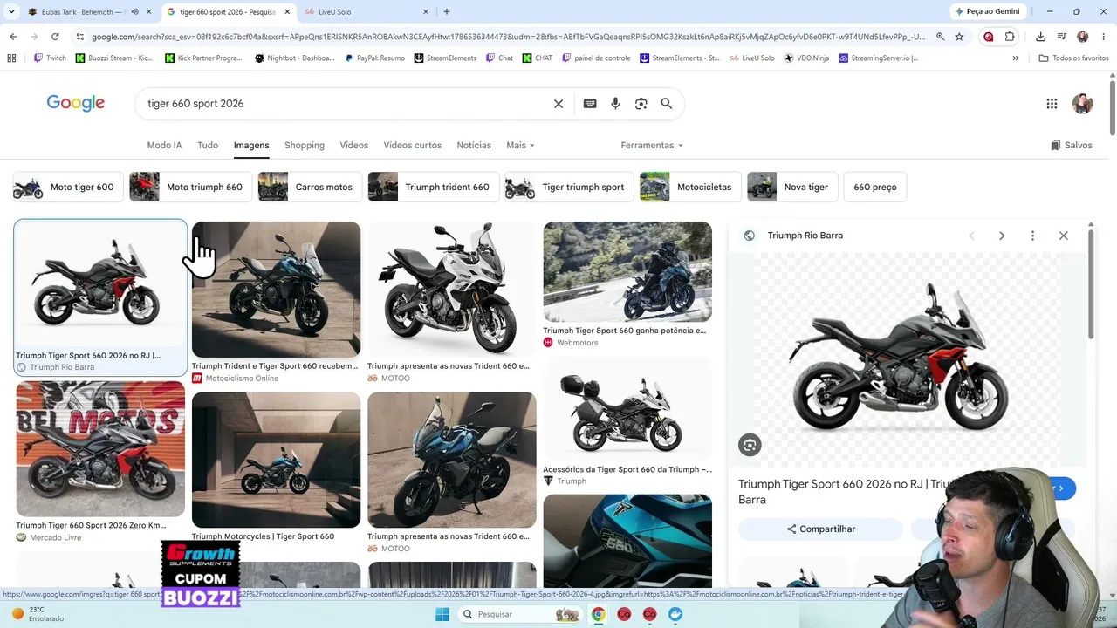Viewport: 1117px width, 628px height.
Task: Click the Peça ao Gemini button
Action: (987, 11)
